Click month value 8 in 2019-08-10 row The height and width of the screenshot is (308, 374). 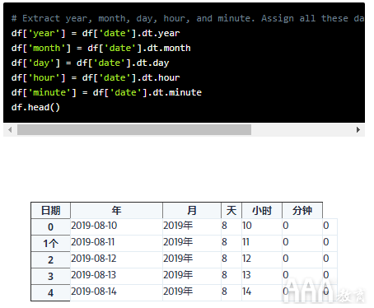[231, 226]
